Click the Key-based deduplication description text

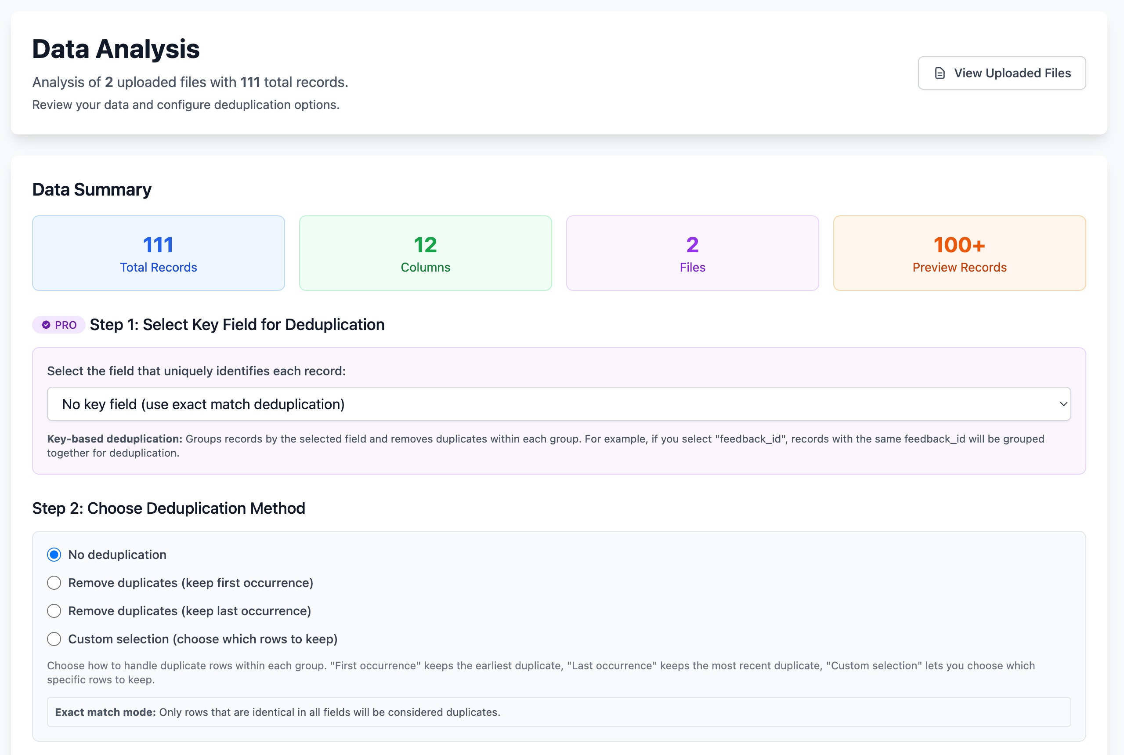click(545, 445)
